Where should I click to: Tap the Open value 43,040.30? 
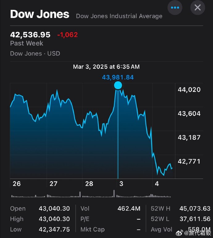click(54, 209)
